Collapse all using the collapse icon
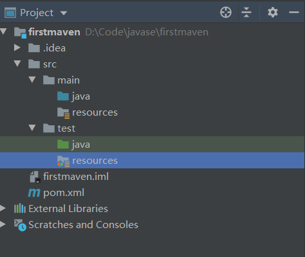 click(x=246, y=12)
